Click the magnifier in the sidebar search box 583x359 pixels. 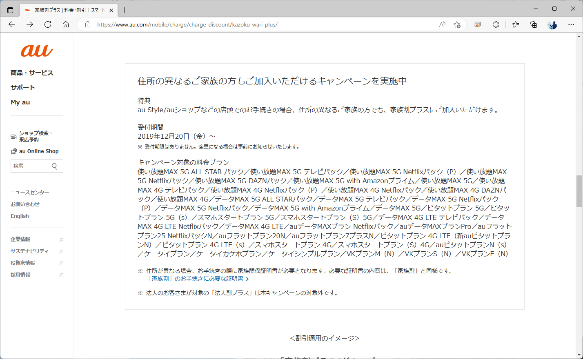coord(53,166)
